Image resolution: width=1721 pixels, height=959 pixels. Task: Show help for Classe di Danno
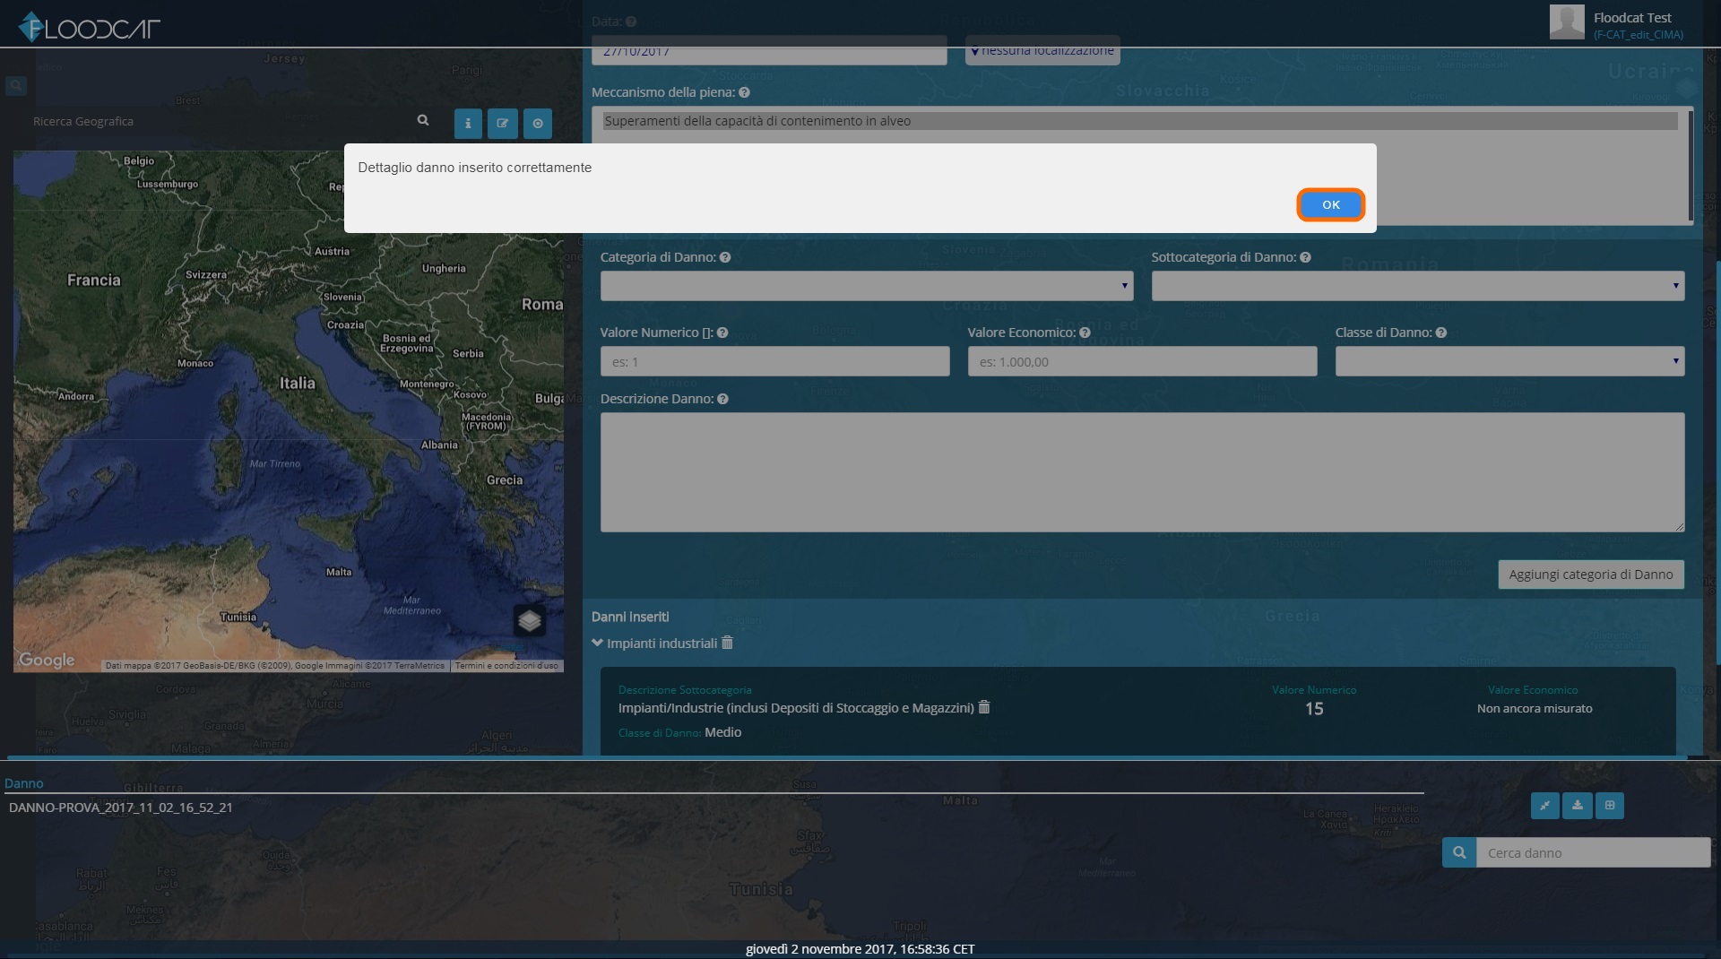pos(1441,333)
